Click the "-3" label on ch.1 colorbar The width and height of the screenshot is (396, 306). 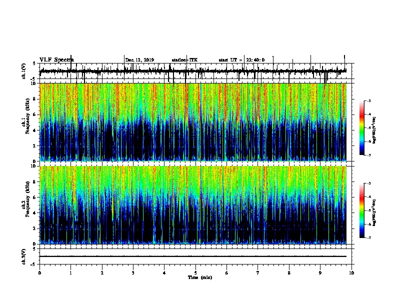coord(368,101)
